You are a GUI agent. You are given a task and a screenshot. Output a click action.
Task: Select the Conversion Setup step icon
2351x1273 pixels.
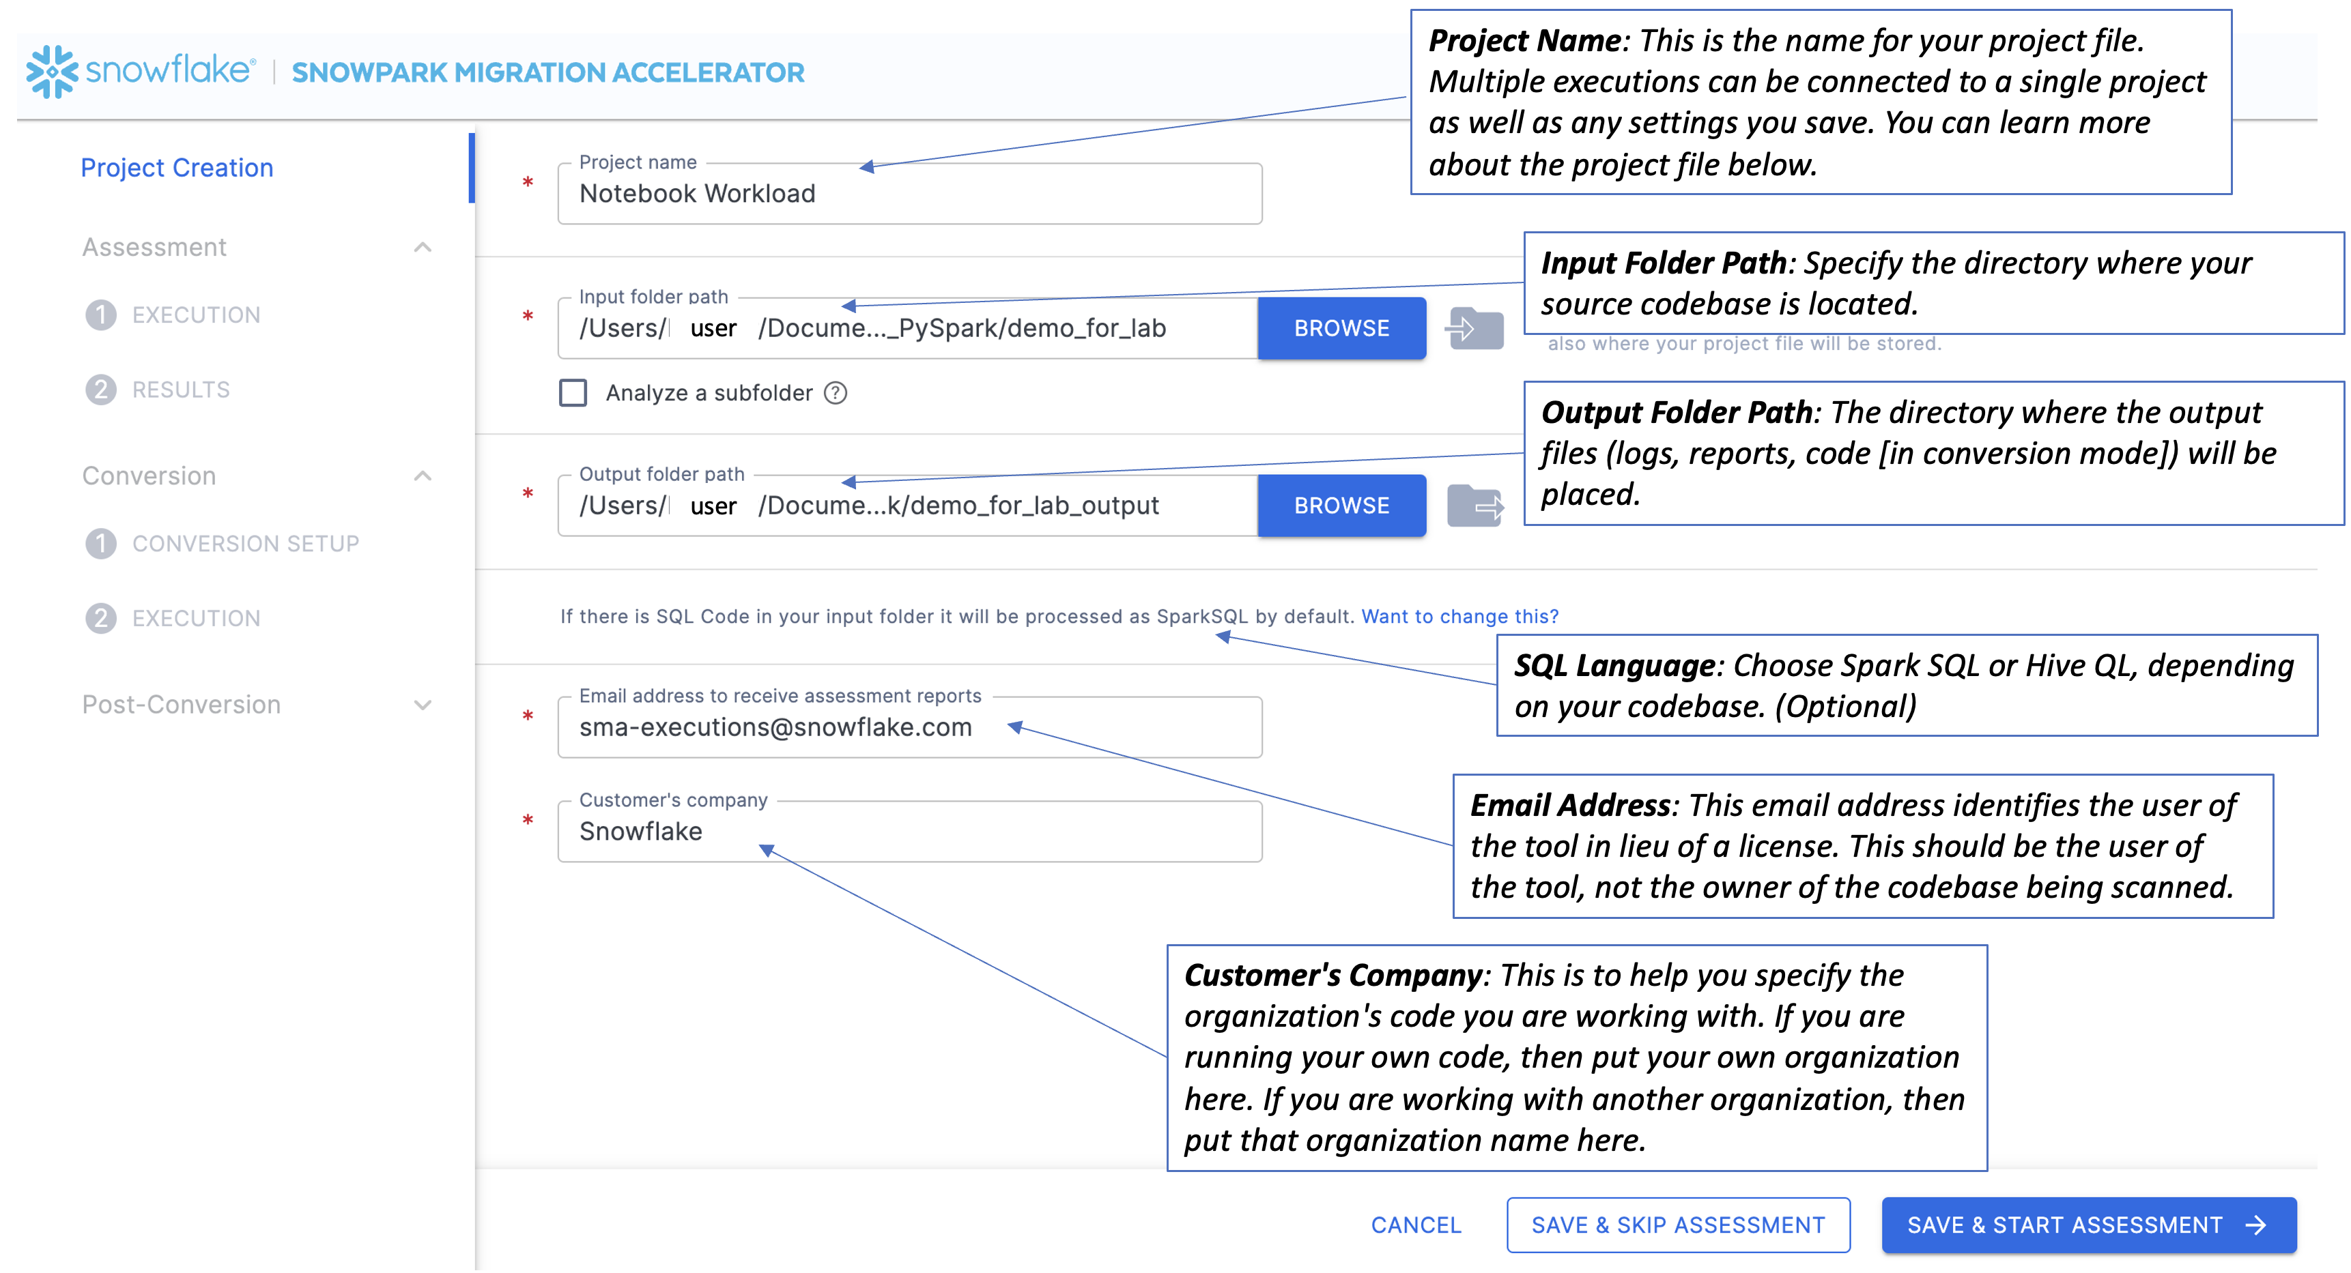click(x=103, y=542)
